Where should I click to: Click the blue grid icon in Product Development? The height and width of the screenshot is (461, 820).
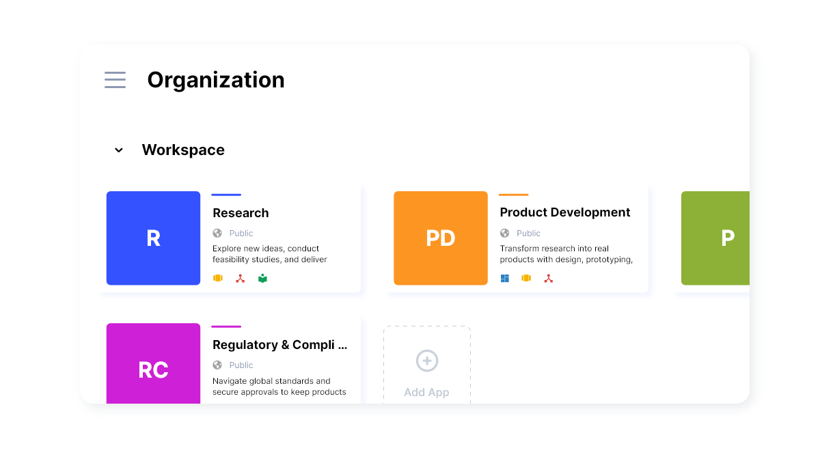[x=505, y=279]
